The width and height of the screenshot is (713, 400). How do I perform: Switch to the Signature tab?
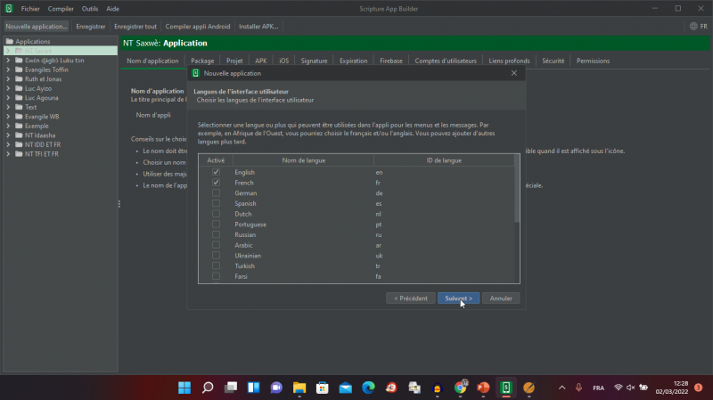[x=314, y=61]
